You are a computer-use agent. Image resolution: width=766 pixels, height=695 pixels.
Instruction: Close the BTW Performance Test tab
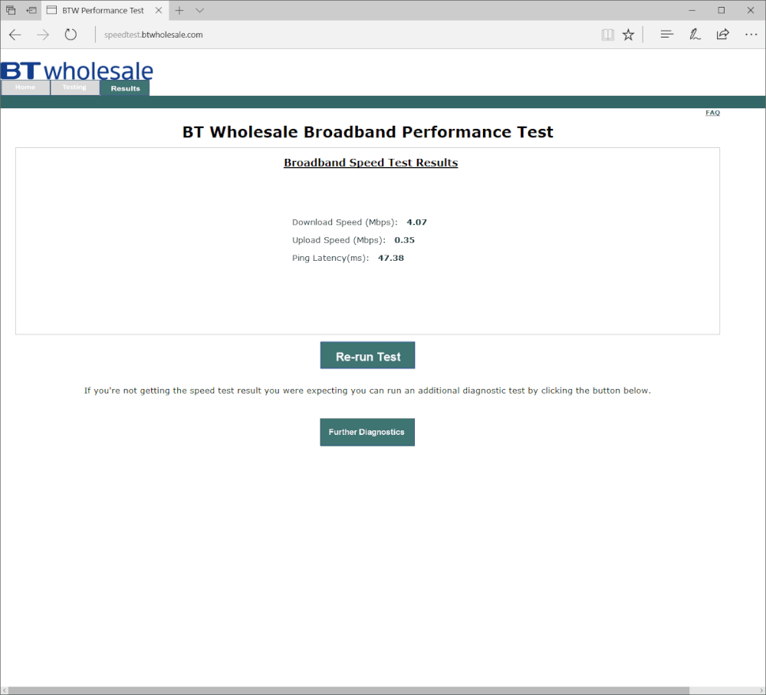(x=159, y=10)
